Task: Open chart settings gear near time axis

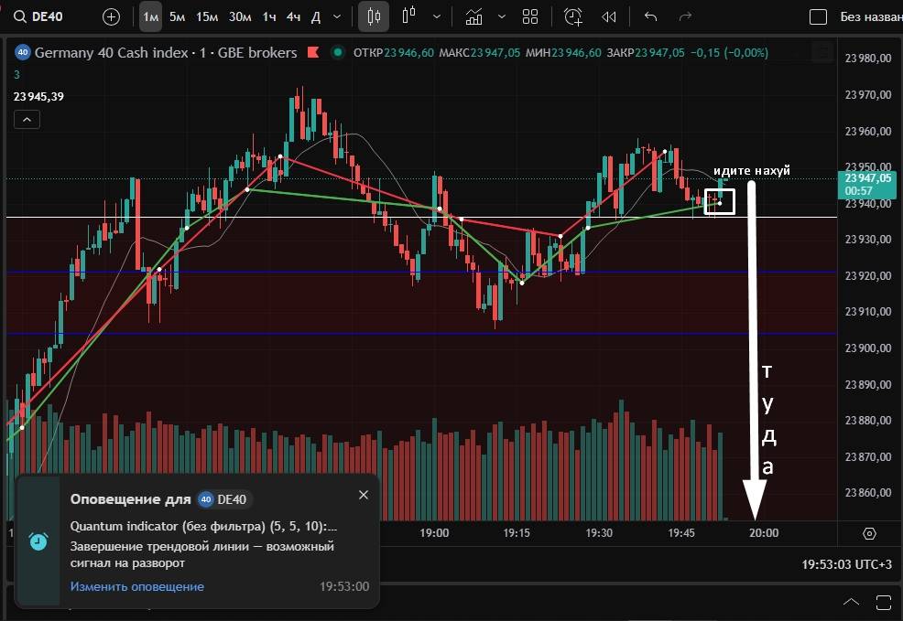Action: [869, 533]
